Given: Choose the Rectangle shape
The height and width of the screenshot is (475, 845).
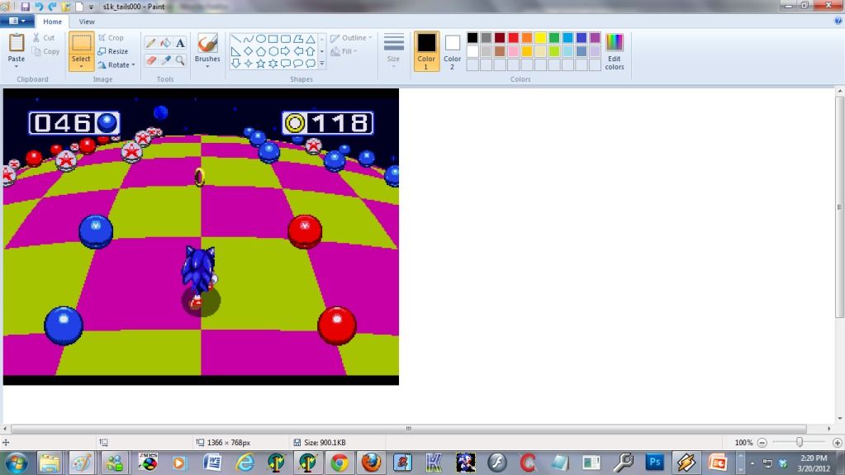Looking at the screenshot, I should click(x=273, y=39).
